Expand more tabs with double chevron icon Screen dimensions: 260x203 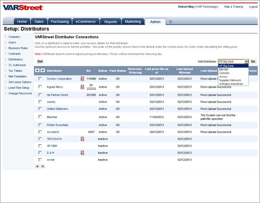pyautogui.click(x=170, y=22)
